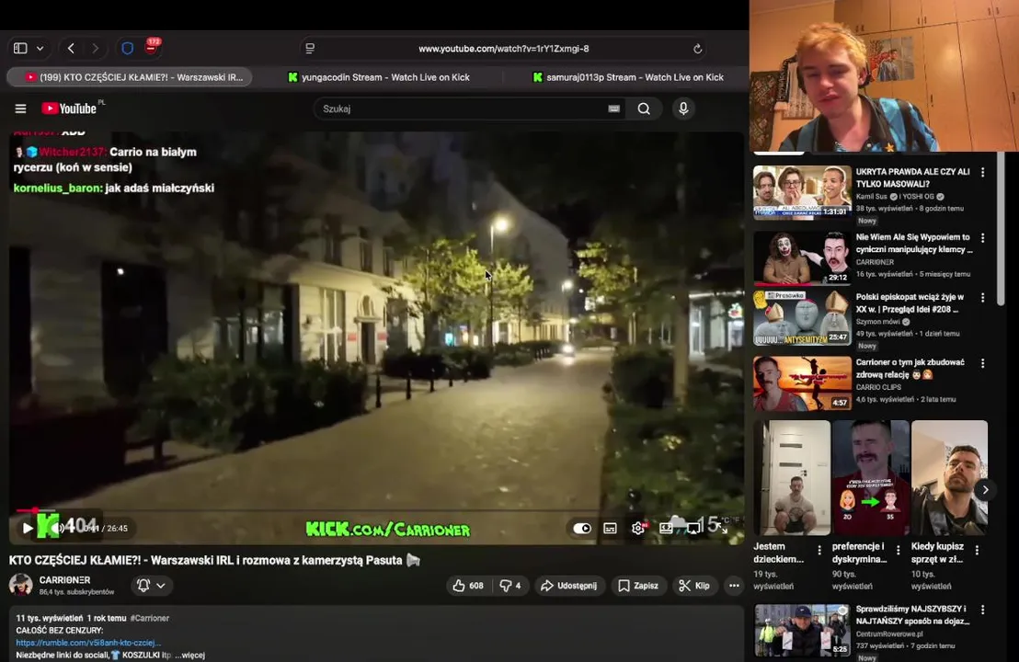Expand description with ...więcej
This screenshot has width=1019, height=662.
tap(189, 655)
